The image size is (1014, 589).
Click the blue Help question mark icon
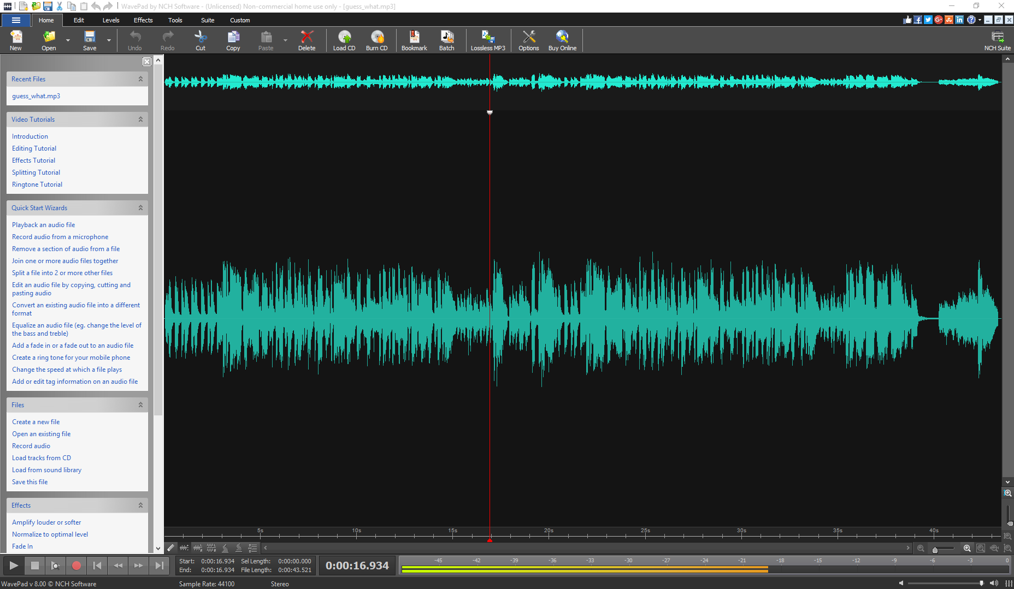(971, 20)
